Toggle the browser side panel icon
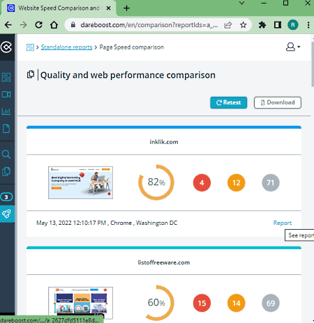 coord(278,25)
